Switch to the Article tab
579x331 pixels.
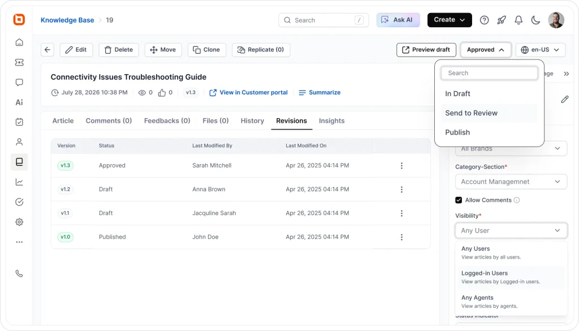coord(63,121)
